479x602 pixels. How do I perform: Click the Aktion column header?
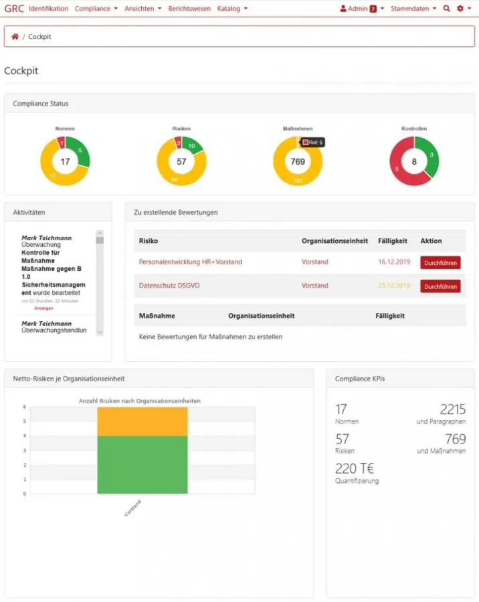click(x=431, y=241)
